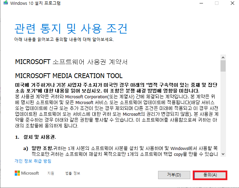Click the MICROSOFT 소프트웨어 사용권 계약서 heading
Screen dimensions: 239x188
pyautogui.click(x=71, y=62)
